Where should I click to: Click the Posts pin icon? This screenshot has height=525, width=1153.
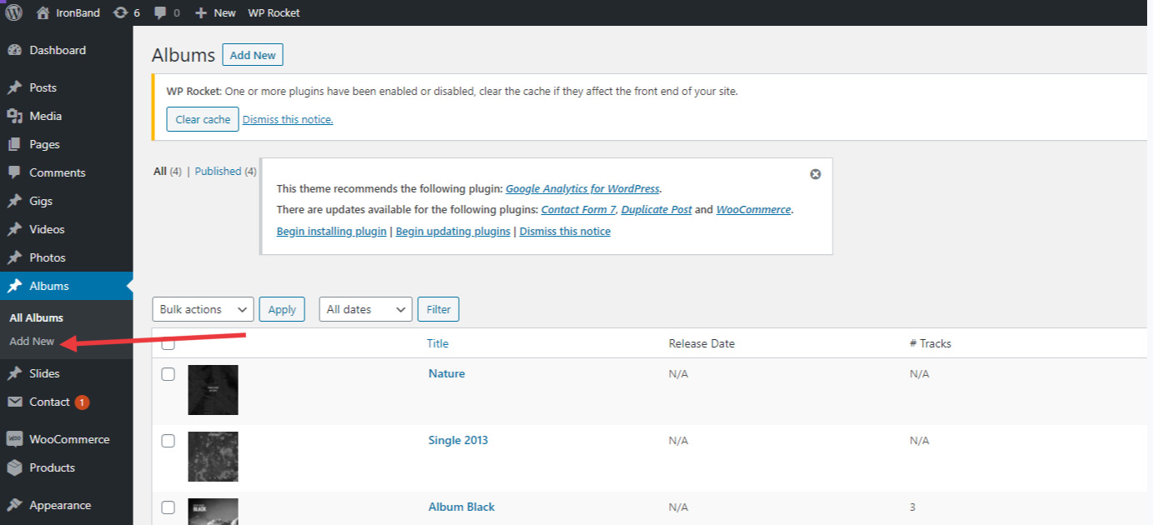tap(14, 87)
